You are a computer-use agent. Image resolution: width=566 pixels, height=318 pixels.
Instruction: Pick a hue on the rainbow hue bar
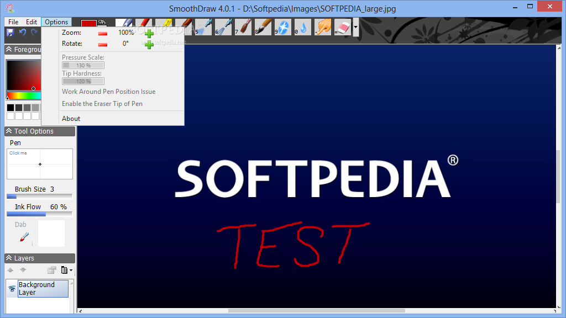pyautogui.click(x=24, y=96)
